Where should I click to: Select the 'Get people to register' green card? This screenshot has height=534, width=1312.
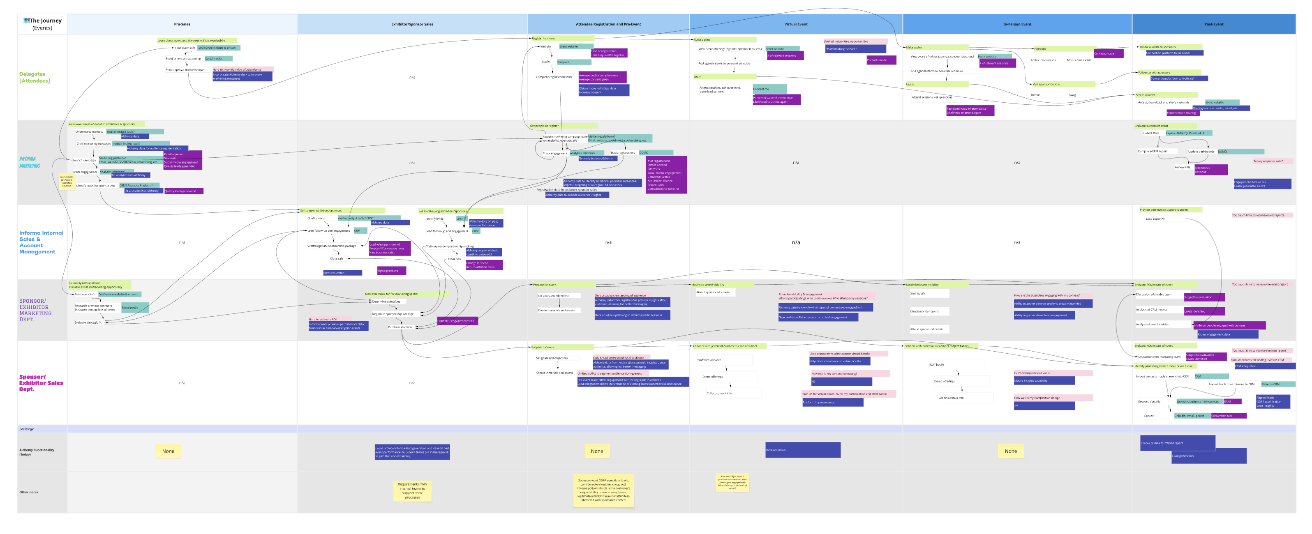point(563,126)
